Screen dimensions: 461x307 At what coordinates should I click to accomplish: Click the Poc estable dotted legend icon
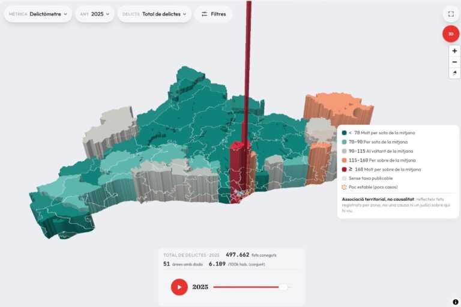pyautogui.click(x=344, y=187)
